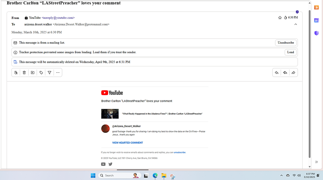Screen dimensions: 323x180
Task: Click the expiration flame icon beside 6:30 PM
Action: click(285, 18)
